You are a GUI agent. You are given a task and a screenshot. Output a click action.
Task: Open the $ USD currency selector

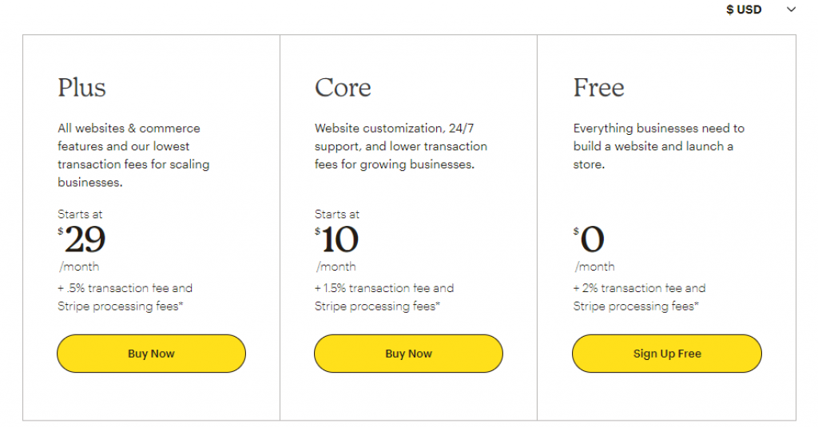(x=744, y=10)
